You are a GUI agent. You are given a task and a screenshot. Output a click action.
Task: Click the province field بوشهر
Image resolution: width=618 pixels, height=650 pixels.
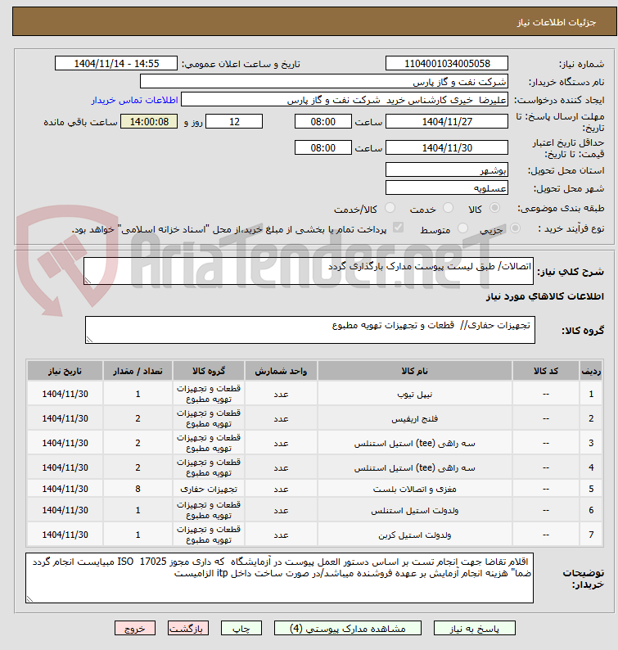tap(447, 169)
